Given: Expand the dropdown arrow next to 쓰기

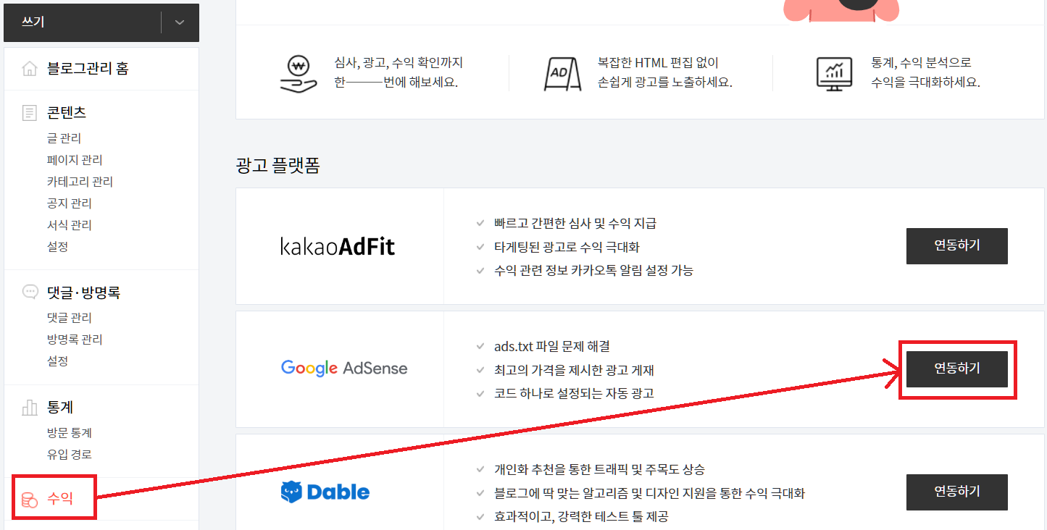Looking at the screenshot, I should point(178,22).
